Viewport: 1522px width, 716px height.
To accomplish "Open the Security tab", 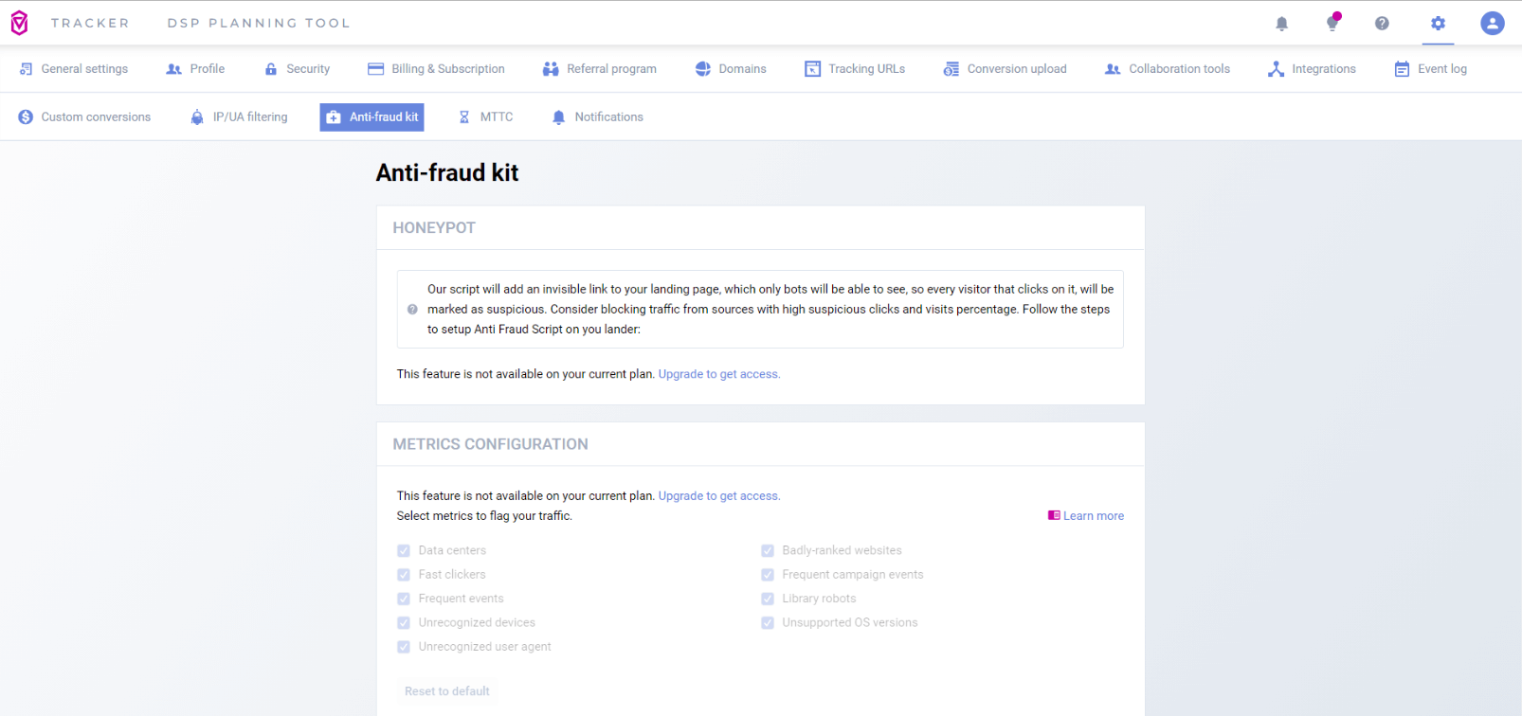I will coord(298,69).
